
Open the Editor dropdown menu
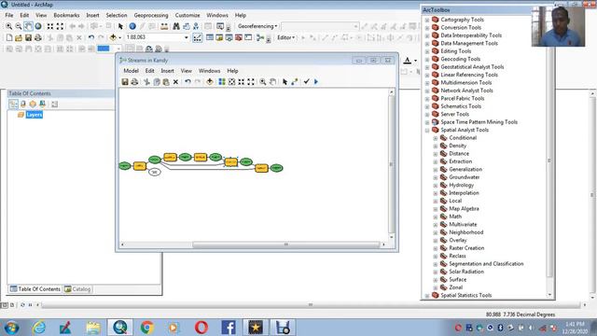point(286,37)
